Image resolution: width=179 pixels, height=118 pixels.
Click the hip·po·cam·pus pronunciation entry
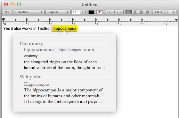click(59, 50)
